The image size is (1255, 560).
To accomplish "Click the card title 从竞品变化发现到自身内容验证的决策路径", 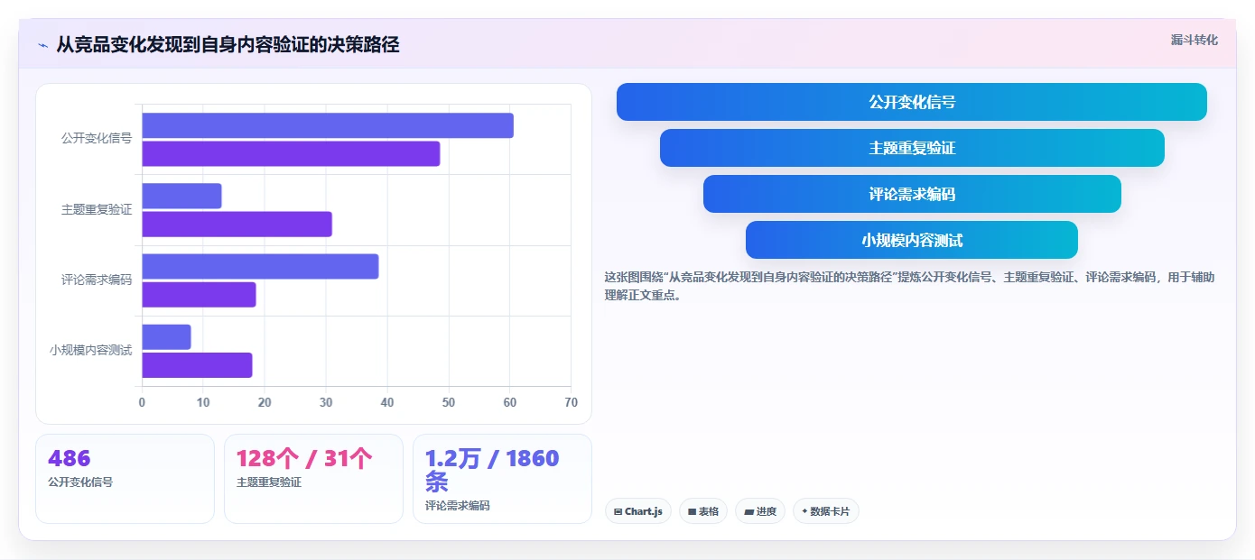I will tap(228, 44).
